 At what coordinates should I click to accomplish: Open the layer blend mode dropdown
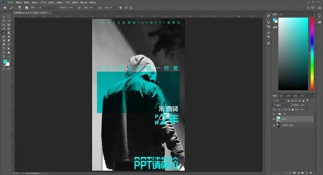(281, 105)
